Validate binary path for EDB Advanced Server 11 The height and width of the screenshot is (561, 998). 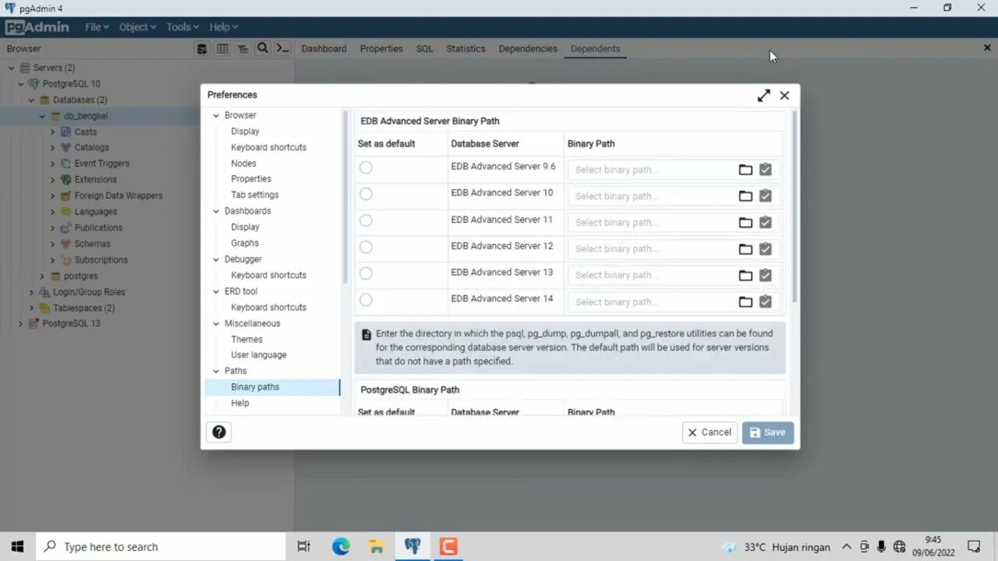click(x=766, y=222)
